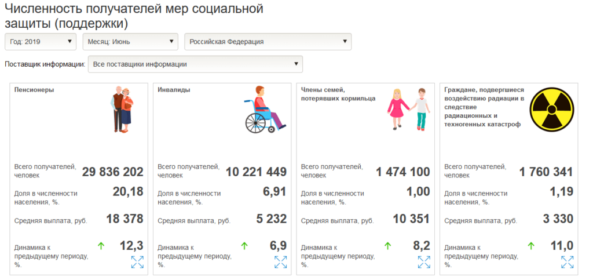Click the Пенсионеры card title
This screenshot has width=593, height=280.
tap(34, 90)
